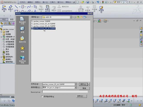Click the create new folder icon
Screen dimensions: 143x107
pyautogui.click(x=81, y=17)
